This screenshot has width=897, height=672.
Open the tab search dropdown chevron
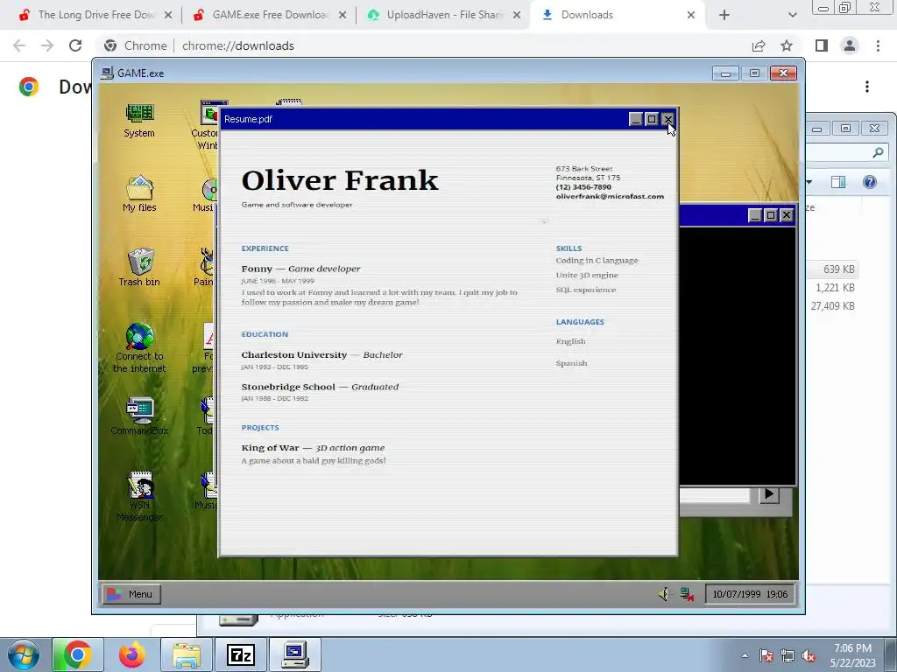click(x=792, y=15)
